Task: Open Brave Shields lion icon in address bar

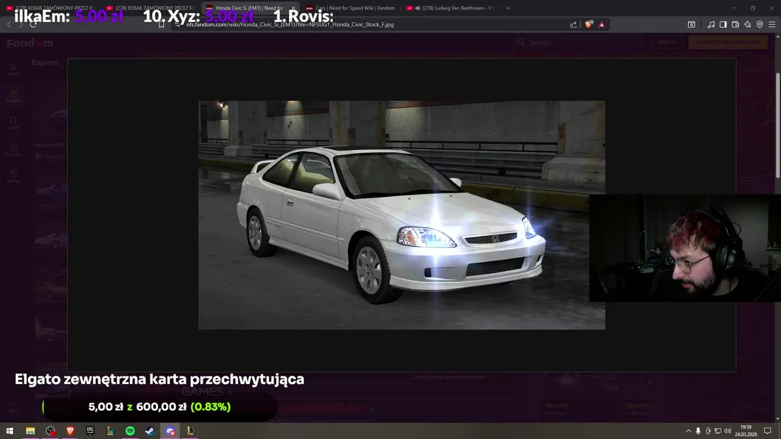Action: coord(588,24)
